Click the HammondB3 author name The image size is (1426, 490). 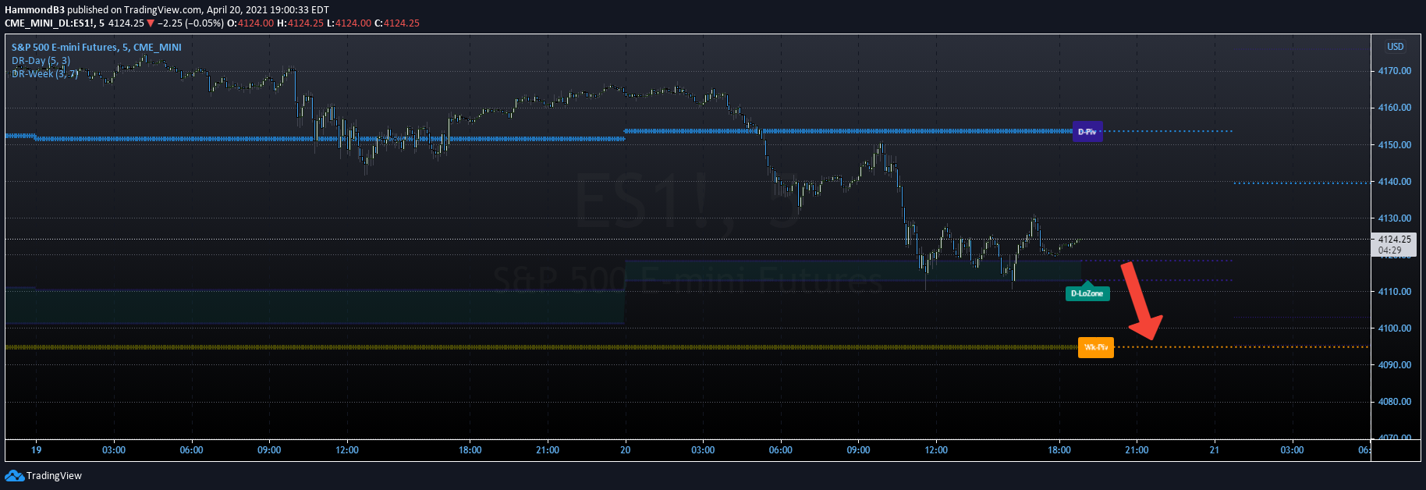pos(34,10)
